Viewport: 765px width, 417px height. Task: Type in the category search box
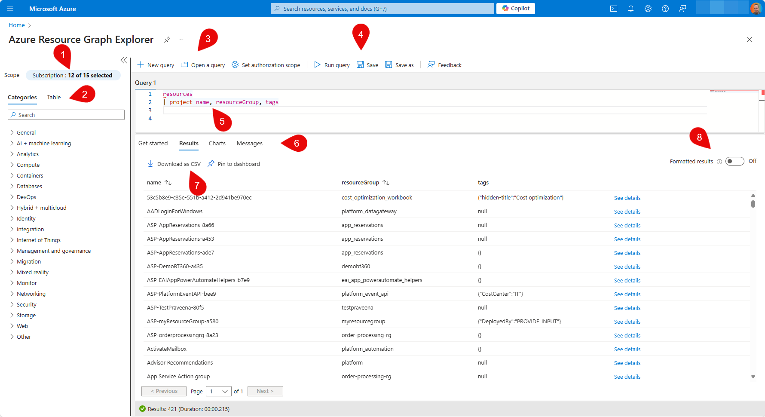66,115
